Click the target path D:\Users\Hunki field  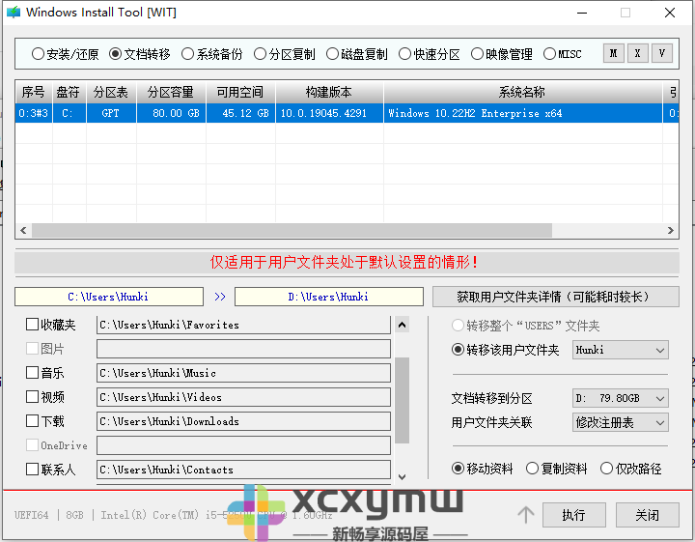[x=329, y=297]
